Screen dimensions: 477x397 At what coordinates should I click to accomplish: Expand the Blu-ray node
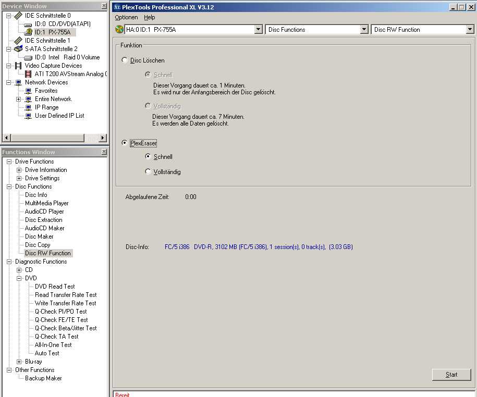(19, 362)
